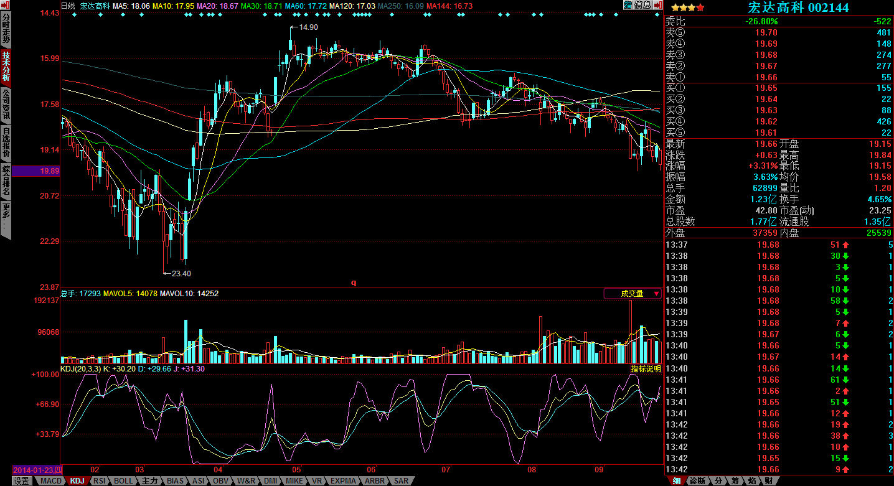Image resolution: width=894 pixels, height=486 pixels.
Task: Switch to the 自选报价 side tab
Action: (6, 143)
